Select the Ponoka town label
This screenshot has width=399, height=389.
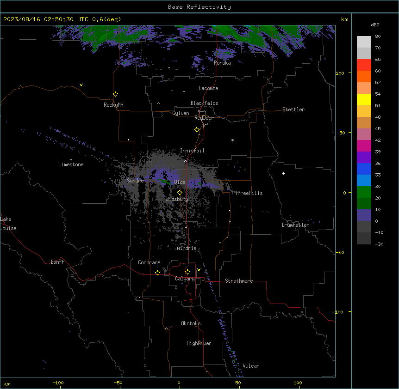[x=222, y=63]
